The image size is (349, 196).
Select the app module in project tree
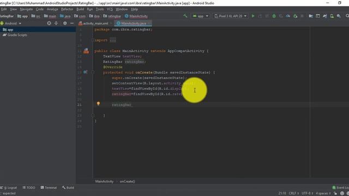[x=38, y=29]
